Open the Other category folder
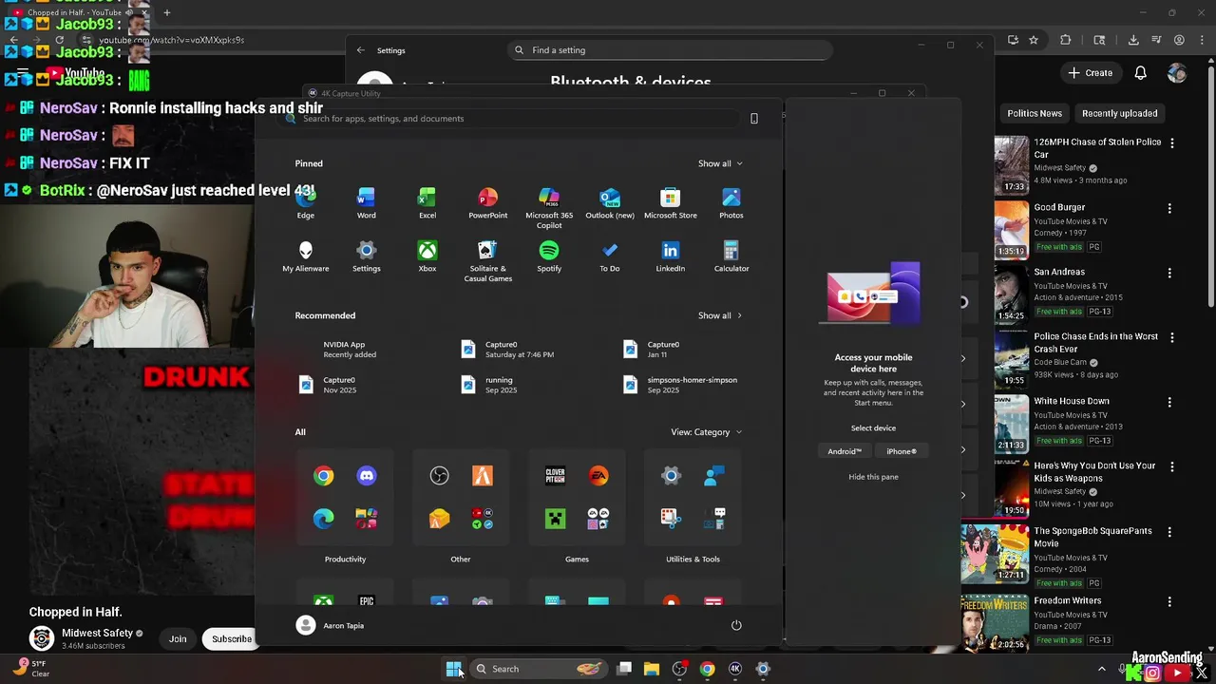 point(461,498)
